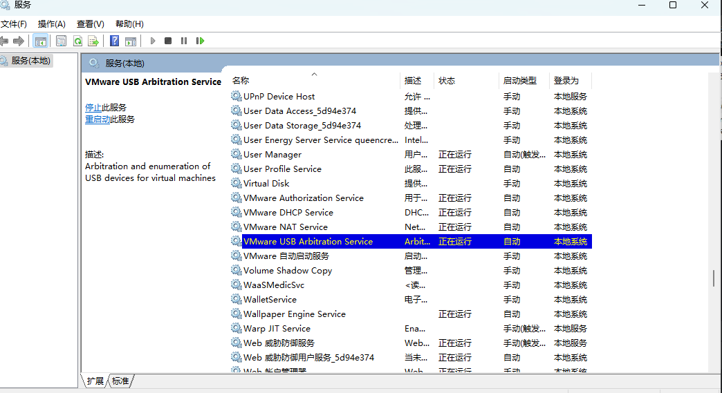Open the Properties toolbar icon
The height and width of the screenshot is (393, 722).
61,41
